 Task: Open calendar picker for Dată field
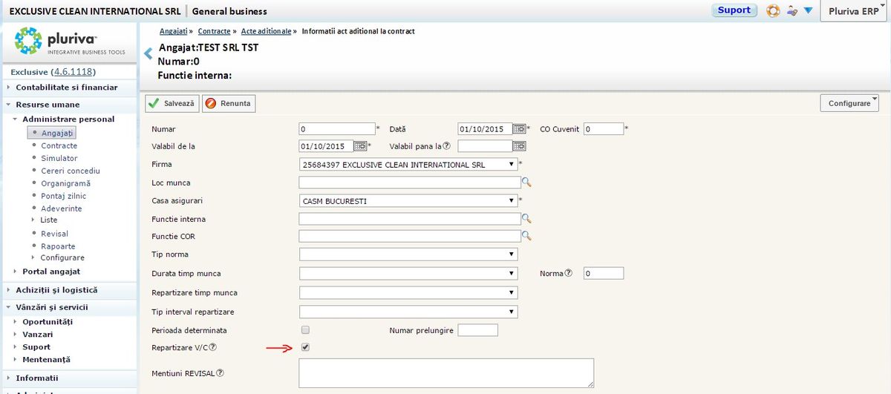click(x=519, y=128)
